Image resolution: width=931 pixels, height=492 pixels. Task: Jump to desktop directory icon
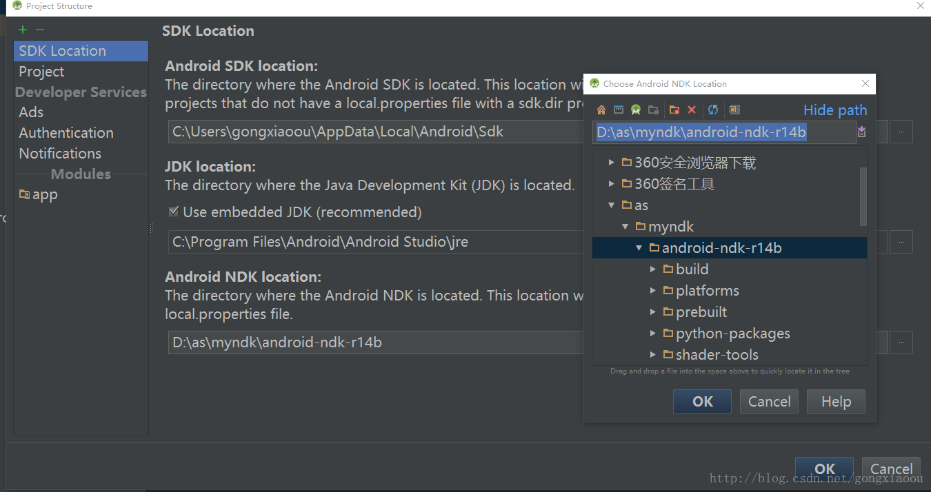coord(619,110)
